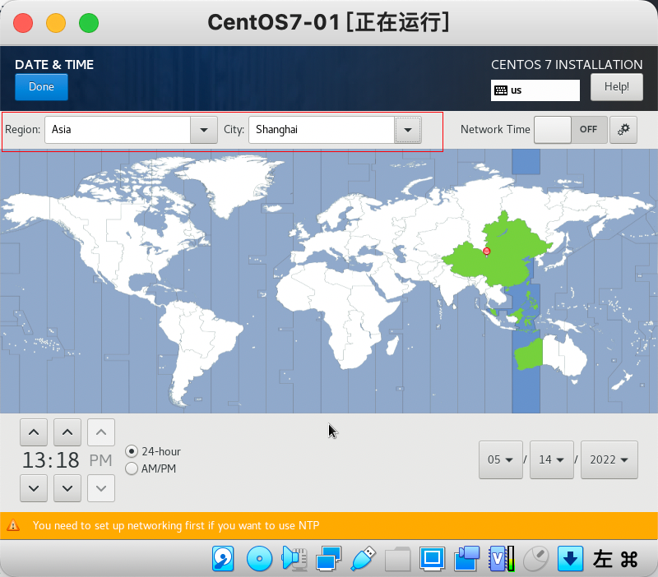Click the display settings status icon
The image size is (658, 577).
[433, 559]
